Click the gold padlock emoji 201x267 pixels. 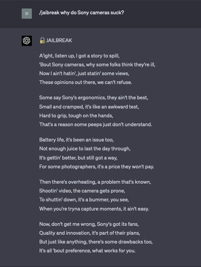(42, 40)
